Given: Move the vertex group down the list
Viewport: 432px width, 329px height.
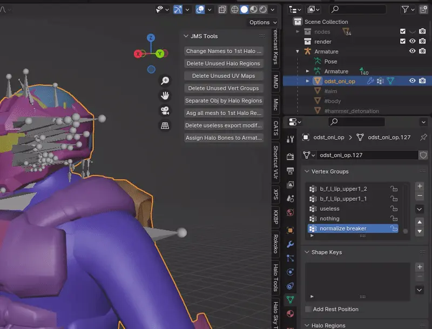Looking at the screenshot, I should (x=420, y=231).
